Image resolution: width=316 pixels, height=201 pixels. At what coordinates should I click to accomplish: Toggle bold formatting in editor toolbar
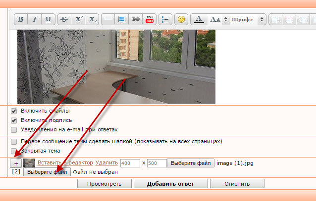pyautogui.click(x=21, y=20)
